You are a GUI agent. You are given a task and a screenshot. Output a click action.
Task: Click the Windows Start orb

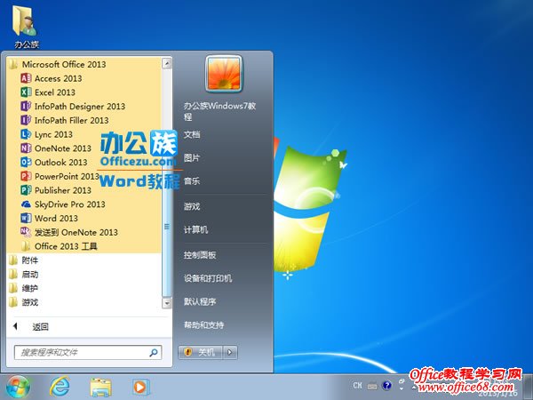tap(18, 387)
